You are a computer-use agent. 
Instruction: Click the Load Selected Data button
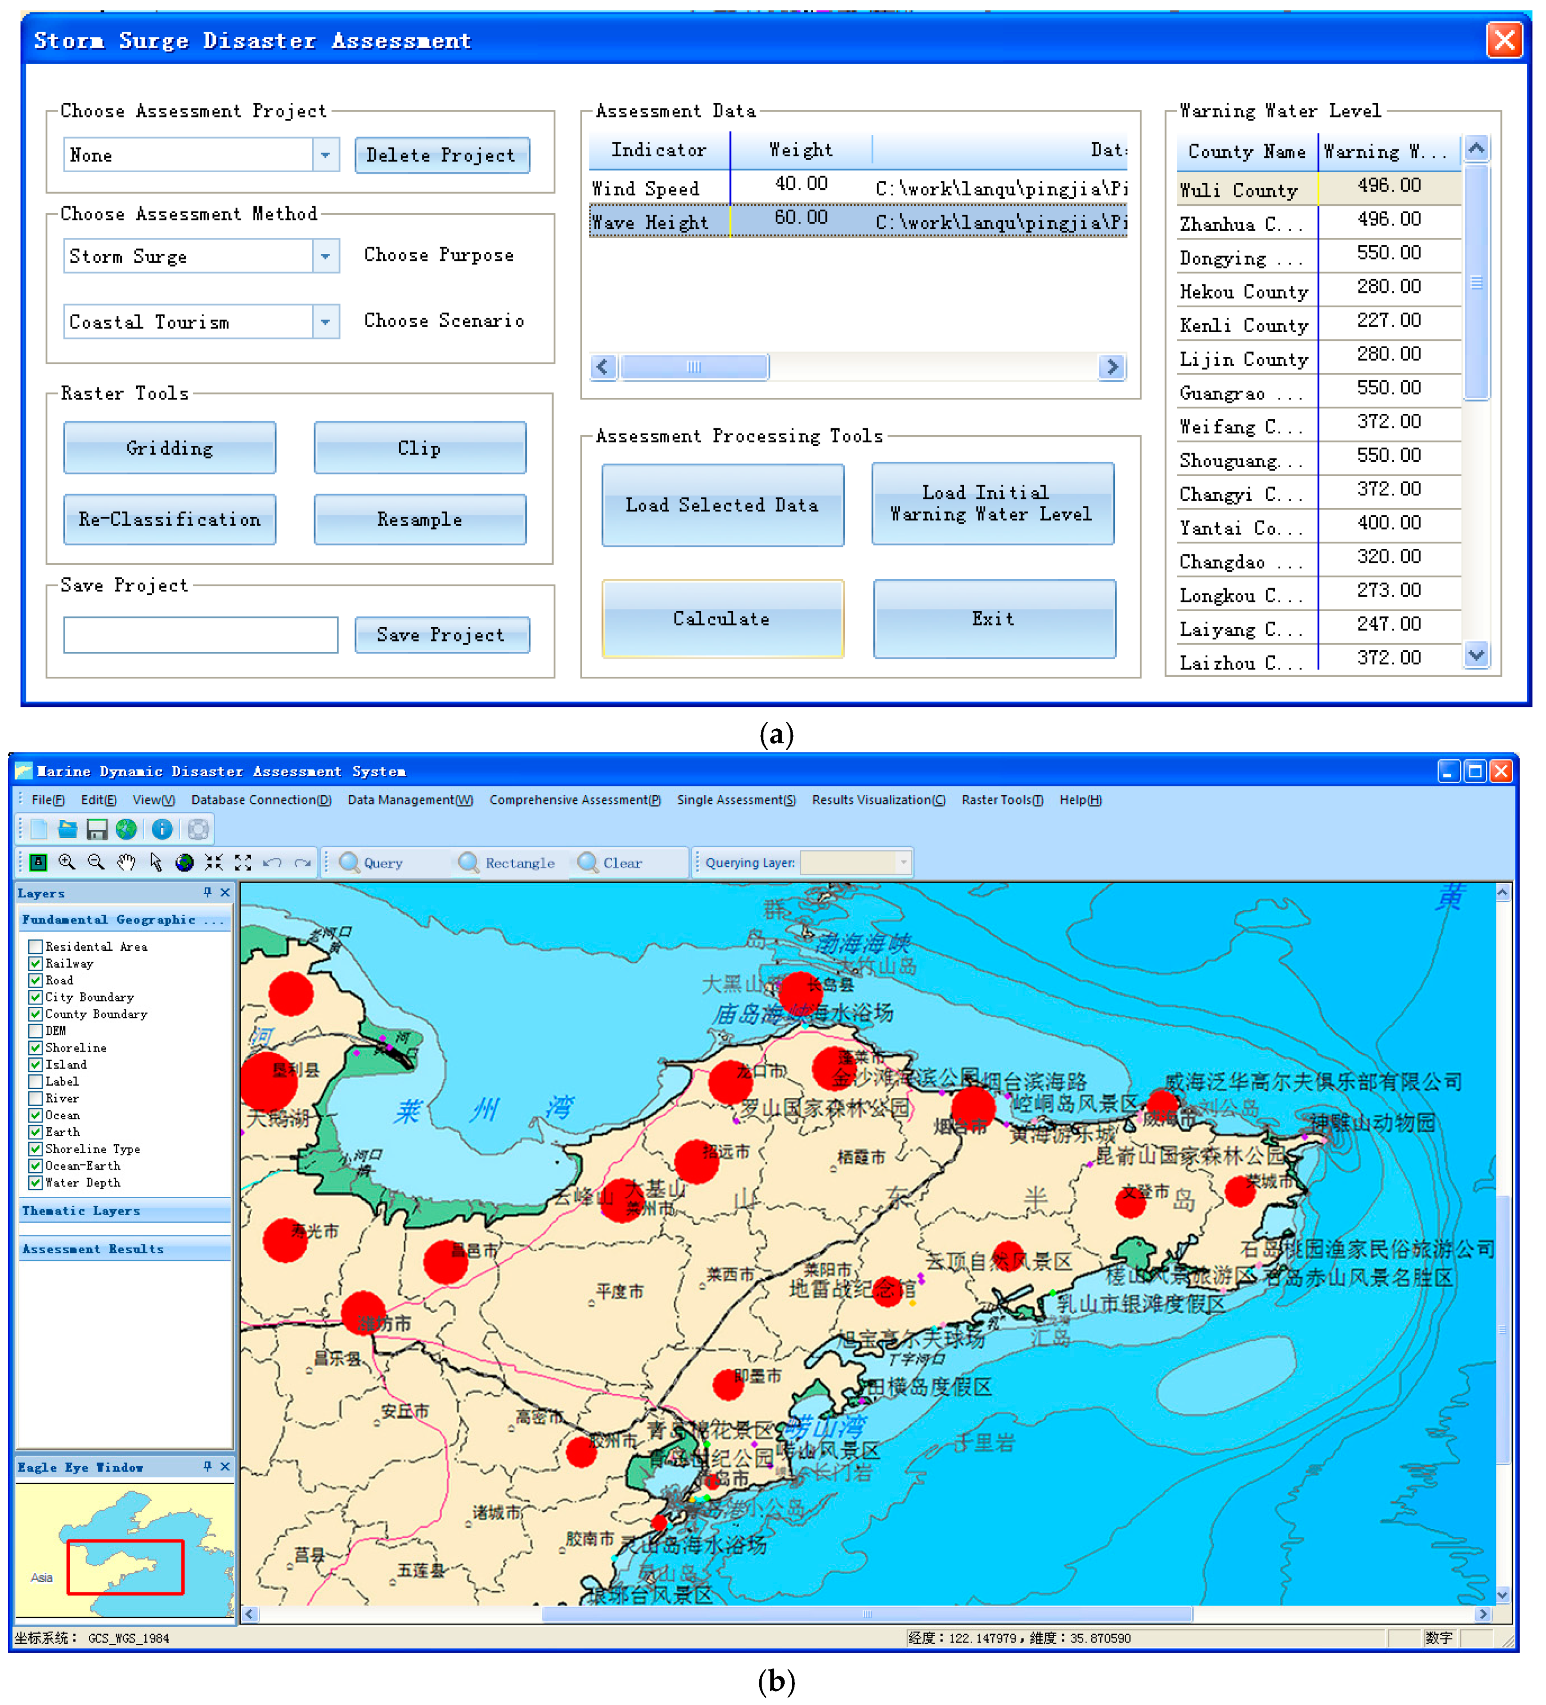(722, 505)
